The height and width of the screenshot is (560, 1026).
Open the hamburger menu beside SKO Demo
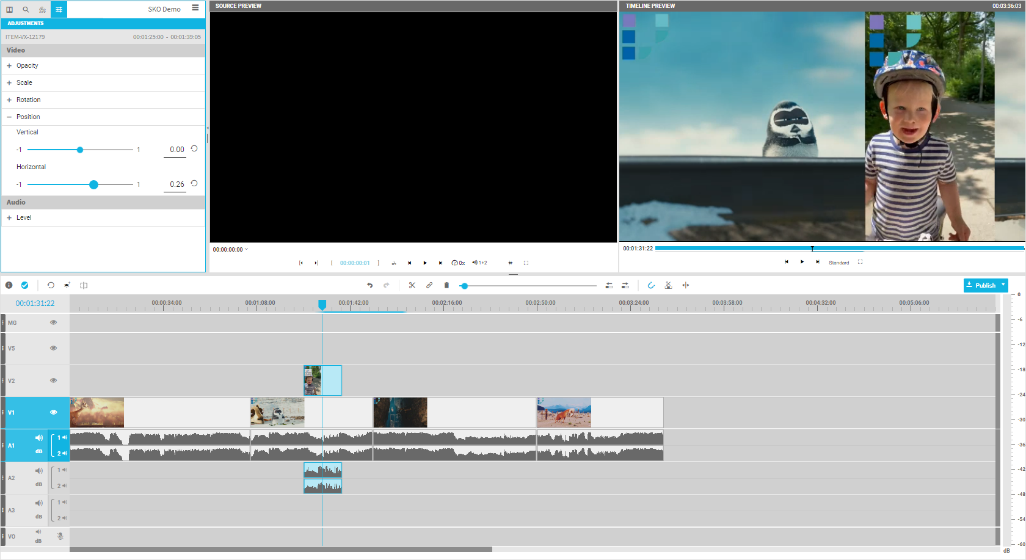(x=195, y=8)
